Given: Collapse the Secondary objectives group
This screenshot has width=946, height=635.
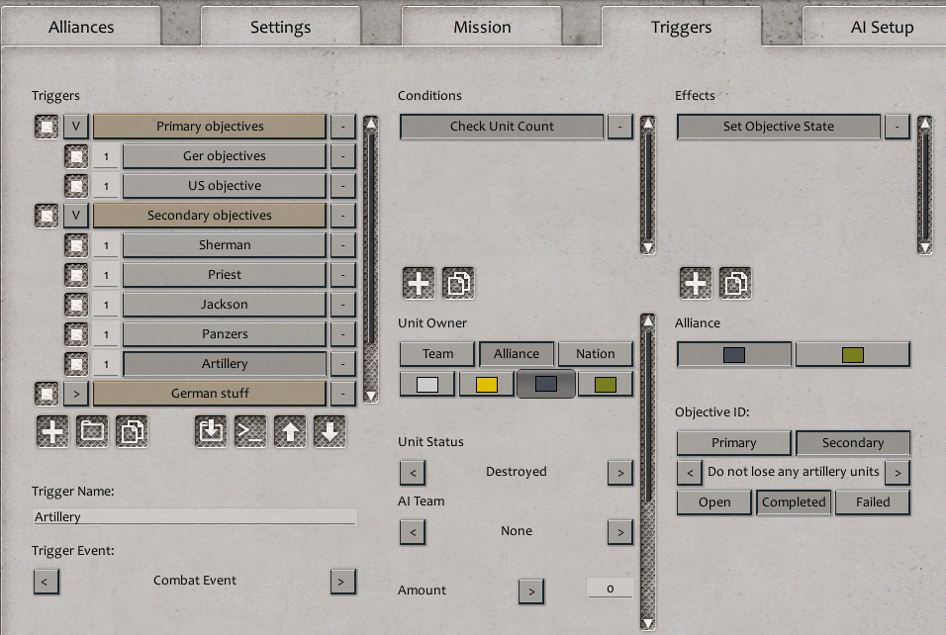Looking at the screenshot, I should 76,216.
